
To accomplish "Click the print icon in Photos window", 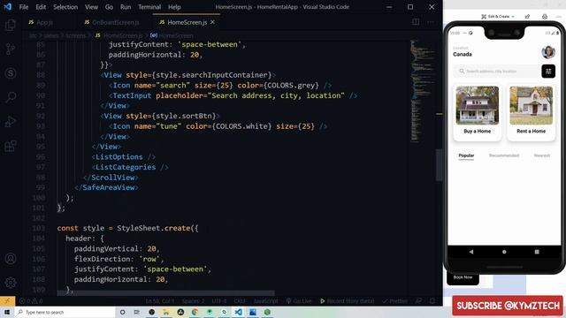I will pos(545,16).
